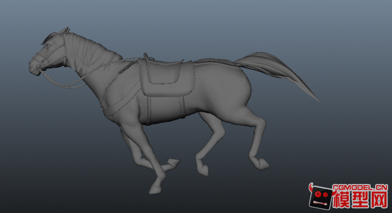This screenshot has height=213, width=392.
Task: Select the rear girth strap under the saddle
Action: 182,107
